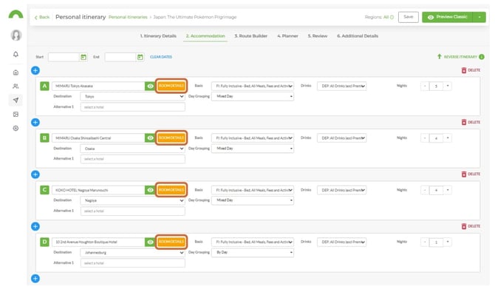Increase nights for row A
The width and height of the screenshot is (495, 289).
click(448, 86)
